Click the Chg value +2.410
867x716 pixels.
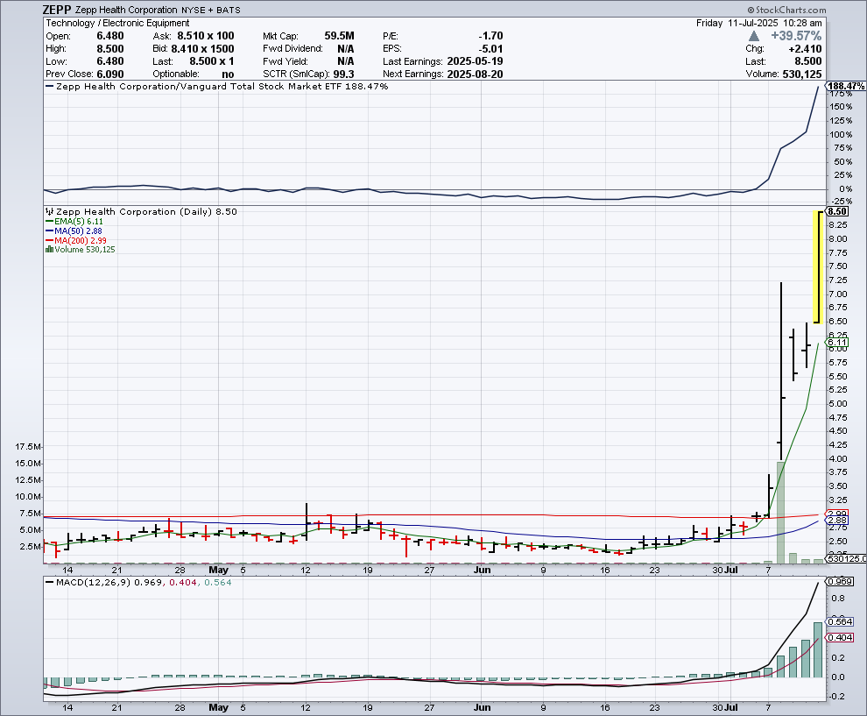(x=805, y=49)
